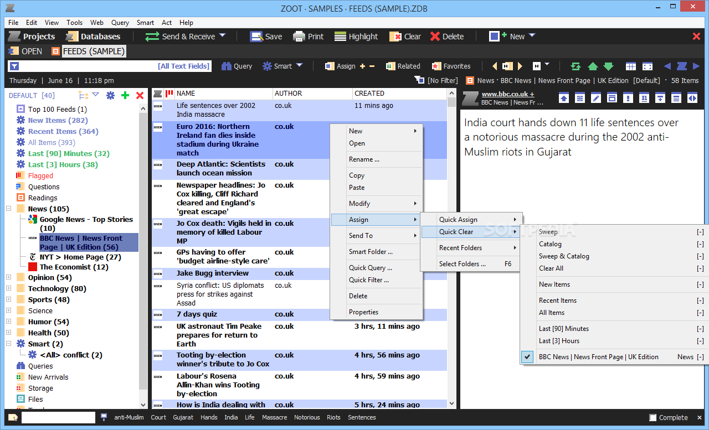Save using the Save toolbar icon

point(256,37)
